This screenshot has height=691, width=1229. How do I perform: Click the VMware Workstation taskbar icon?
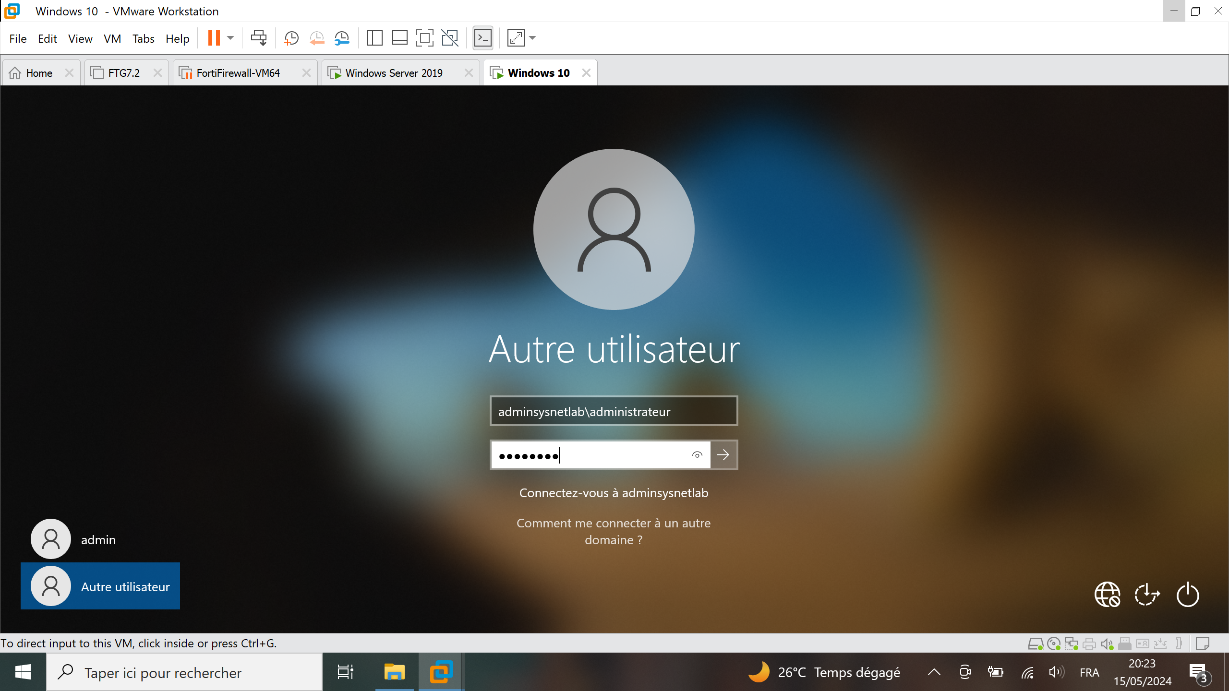(441, 672)
